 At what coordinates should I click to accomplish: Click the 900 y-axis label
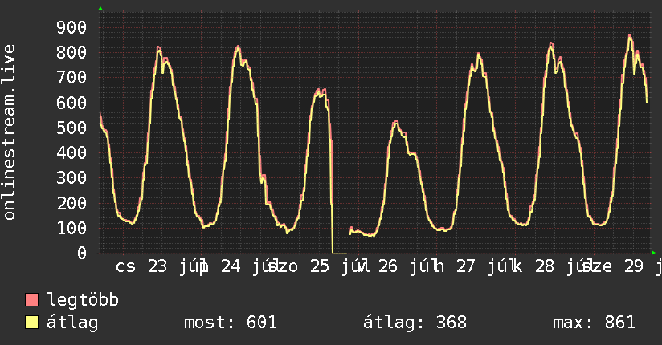tap(72, 28)
